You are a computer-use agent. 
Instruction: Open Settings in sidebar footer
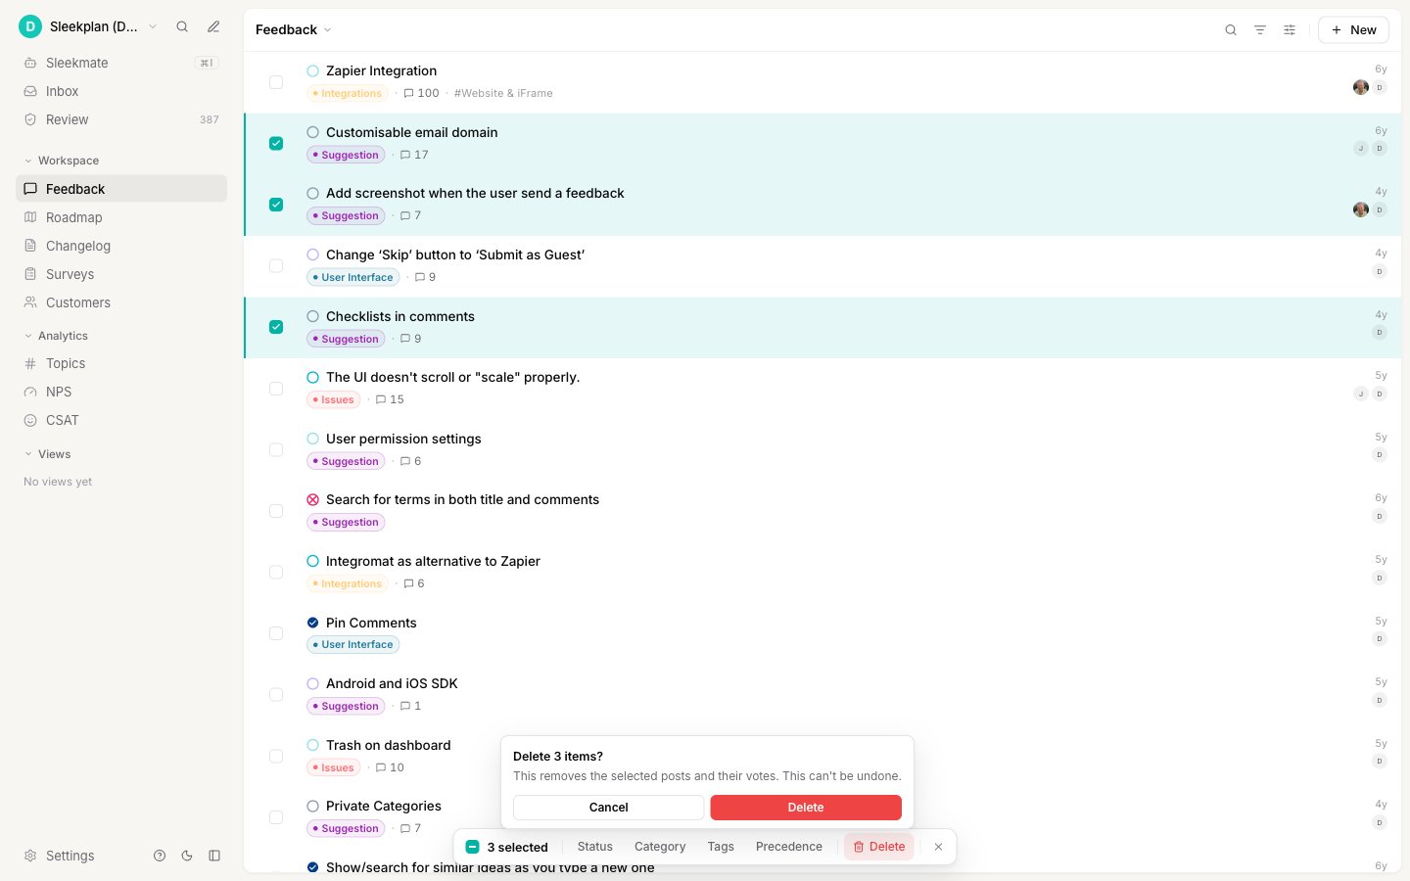tap(60, 856)
